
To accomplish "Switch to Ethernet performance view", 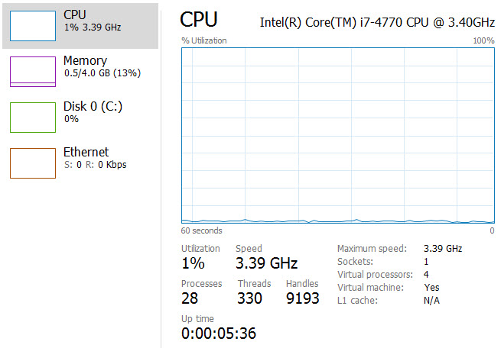I will pos(92,157).
